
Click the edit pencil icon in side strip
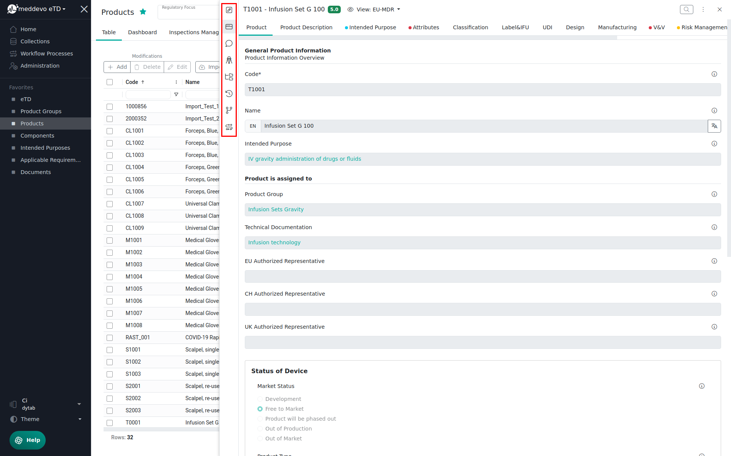[x=229, y=10]
